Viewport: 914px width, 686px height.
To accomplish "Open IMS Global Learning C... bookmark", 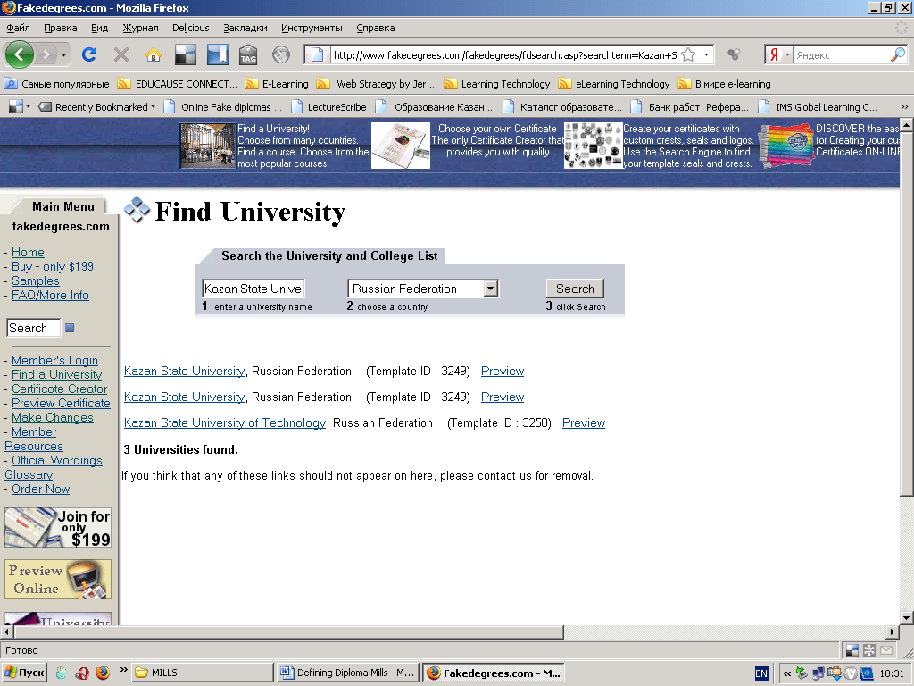I will 818,107.
